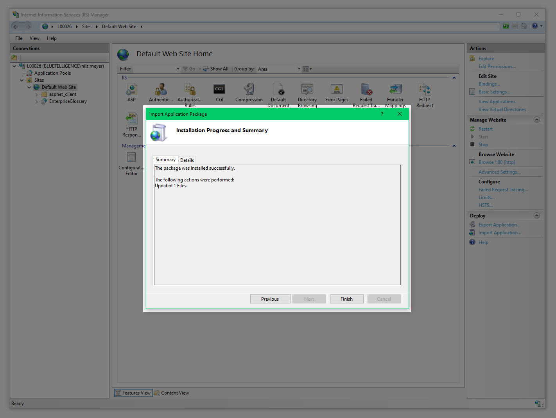556x418 pixels.
Task: Click the dialog help question mark
Action: pos(382,114)
